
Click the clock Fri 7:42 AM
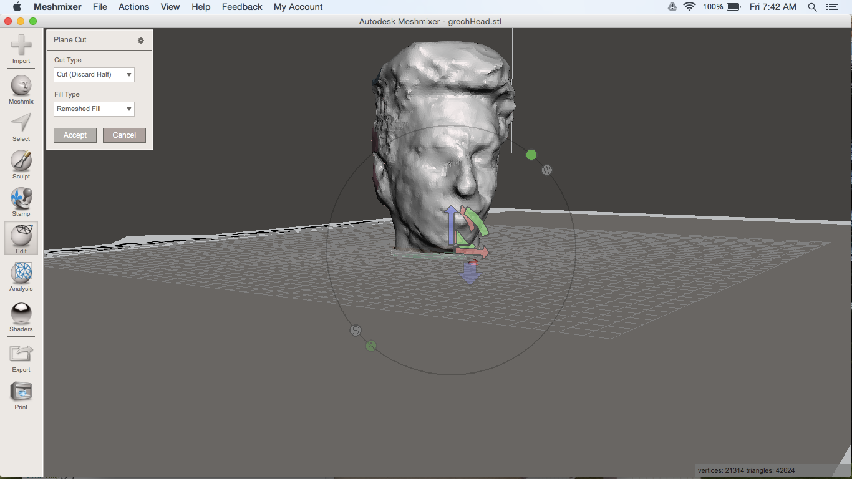point(773,7)
